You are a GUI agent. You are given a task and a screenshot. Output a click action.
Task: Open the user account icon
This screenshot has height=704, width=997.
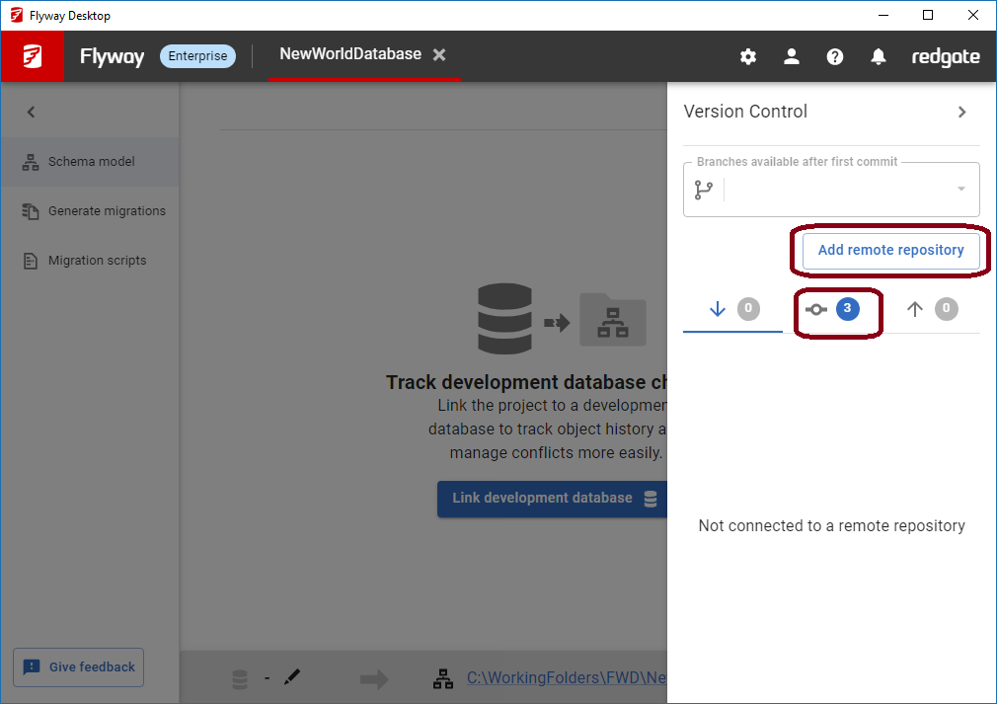[792, 56]
